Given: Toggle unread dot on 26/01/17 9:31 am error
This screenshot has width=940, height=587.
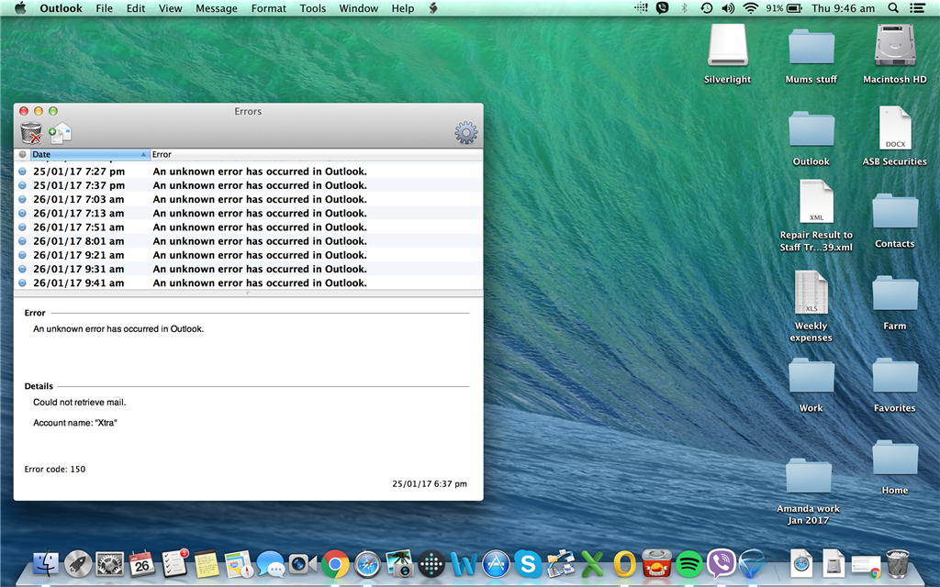Looking at the screenshot, I should point(22,269).
